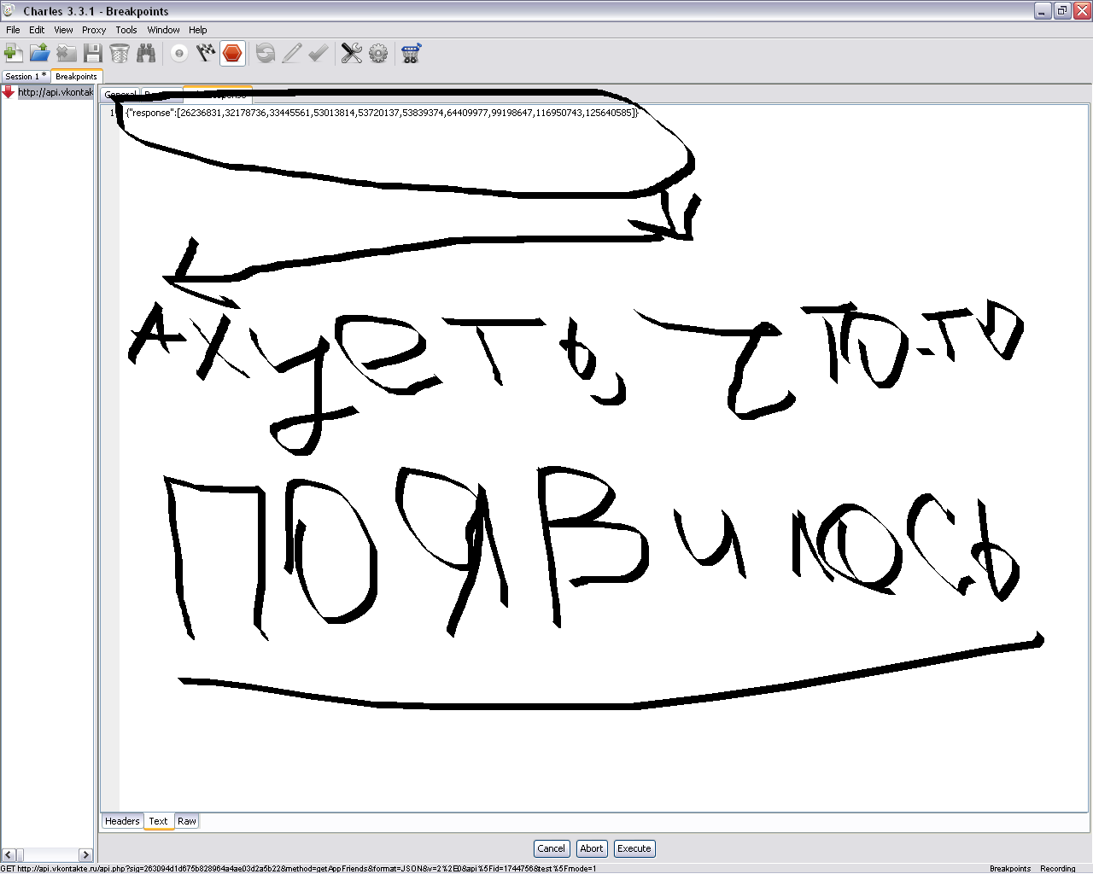
Task: Open a saved session via folder icon
Action: click(39, 54)
